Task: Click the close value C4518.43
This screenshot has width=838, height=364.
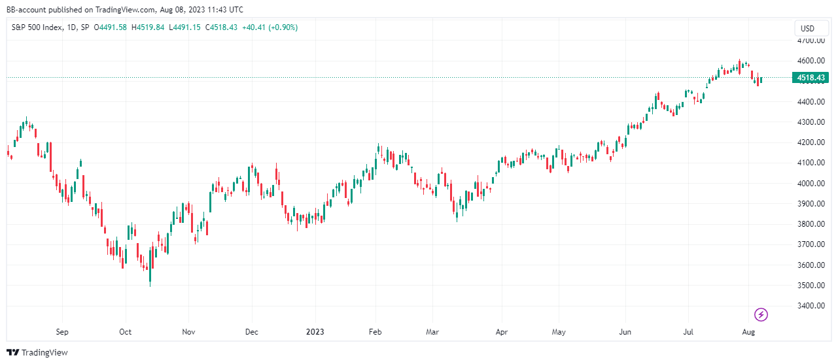Action: (x=220, y=27)
